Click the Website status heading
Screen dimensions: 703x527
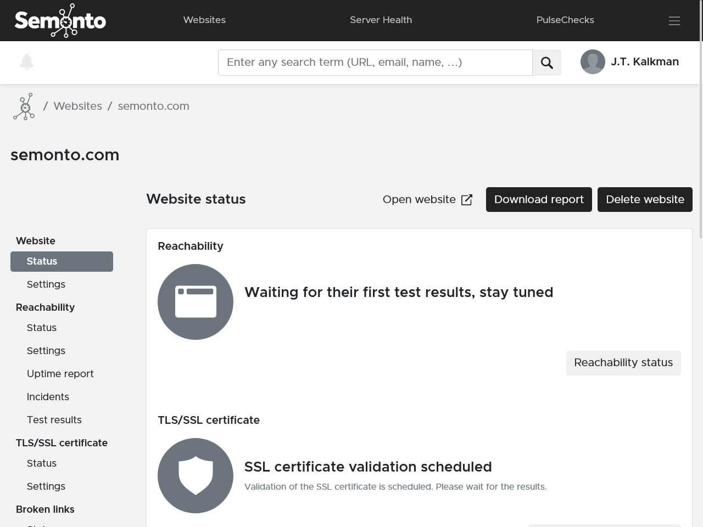coord(196,199)
